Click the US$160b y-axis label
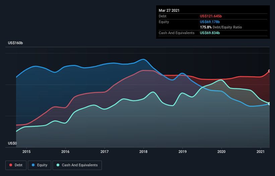This screenshot has width=275, height=176. pyautogui.click(x=15, y=43)
